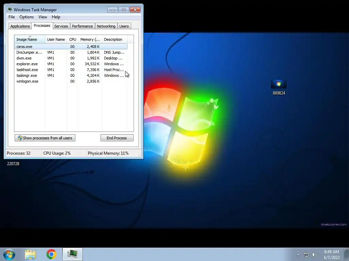Viewport: 349px width, 261px height.
Task: Click Show processes from all users
Action: 45,138
